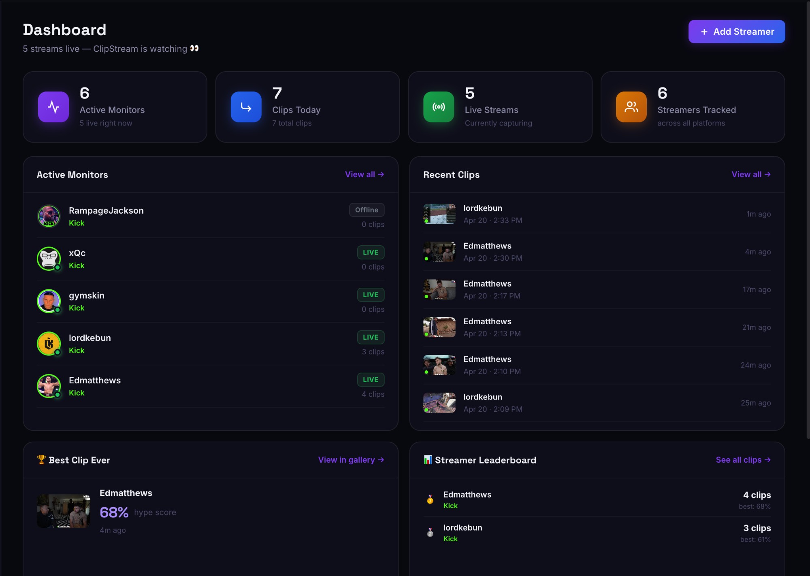Click the Clips Today arrow icon
The image size is (810, 576).
245,107
